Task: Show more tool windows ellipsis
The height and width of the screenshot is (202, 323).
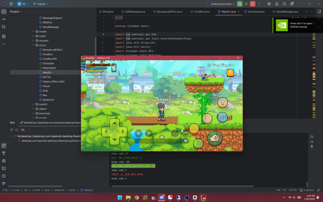Action: (4, 44)
